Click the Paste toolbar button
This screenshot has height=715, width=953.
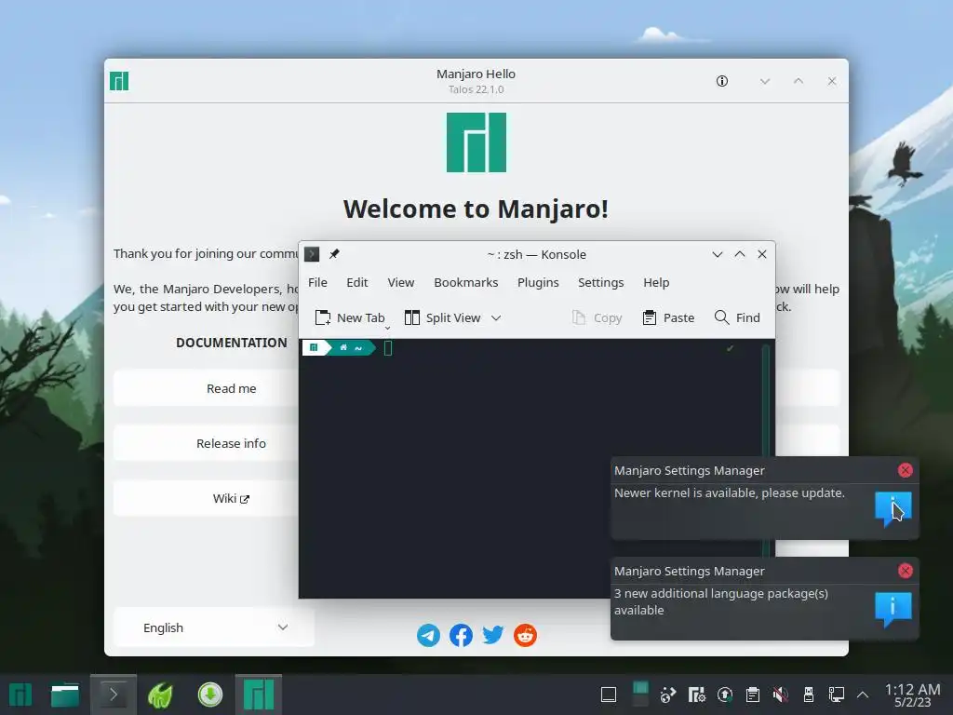pyautogui.click(x=668, y=318)
